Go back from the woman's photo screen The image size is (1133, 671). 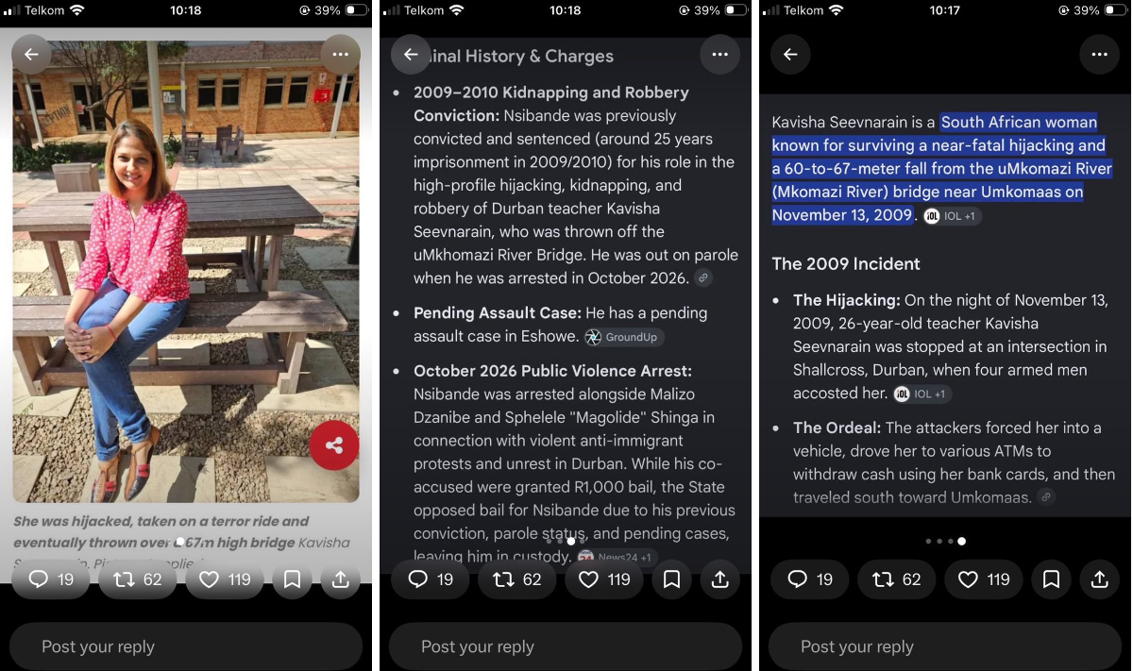pyautogui.click(x=31, y=55)
